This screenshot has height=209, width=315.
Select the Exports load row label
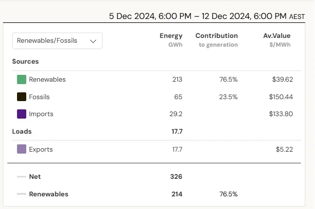tap(41, 149)
